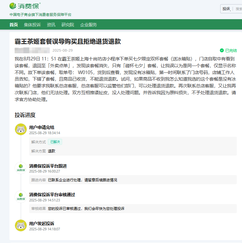242x243 pixels.
Task: Click the blurred username next to date
Action: tap(32, 50)
